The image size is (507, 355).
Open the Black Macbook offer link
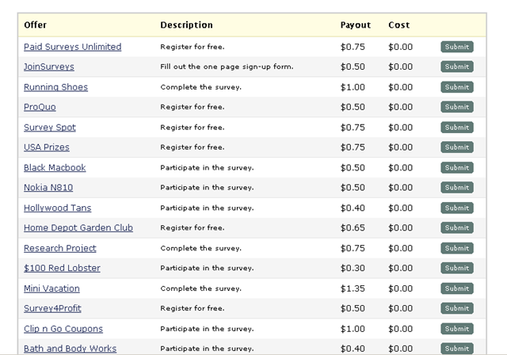(55, 168)
